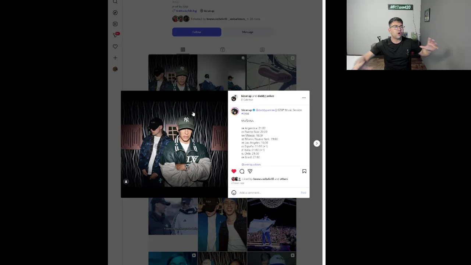Open the grid post of two men in caps
Image resolution: width=471 pixels, height=265 pixels.
tap(173, 73)
